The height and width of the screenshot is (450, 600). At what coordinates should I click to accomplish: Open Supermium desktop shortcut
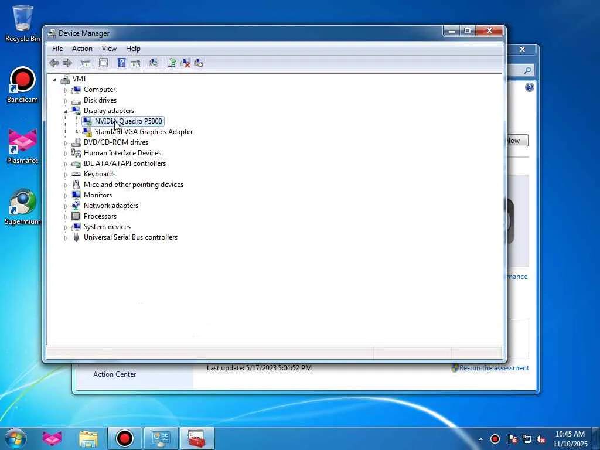[22, 207]
